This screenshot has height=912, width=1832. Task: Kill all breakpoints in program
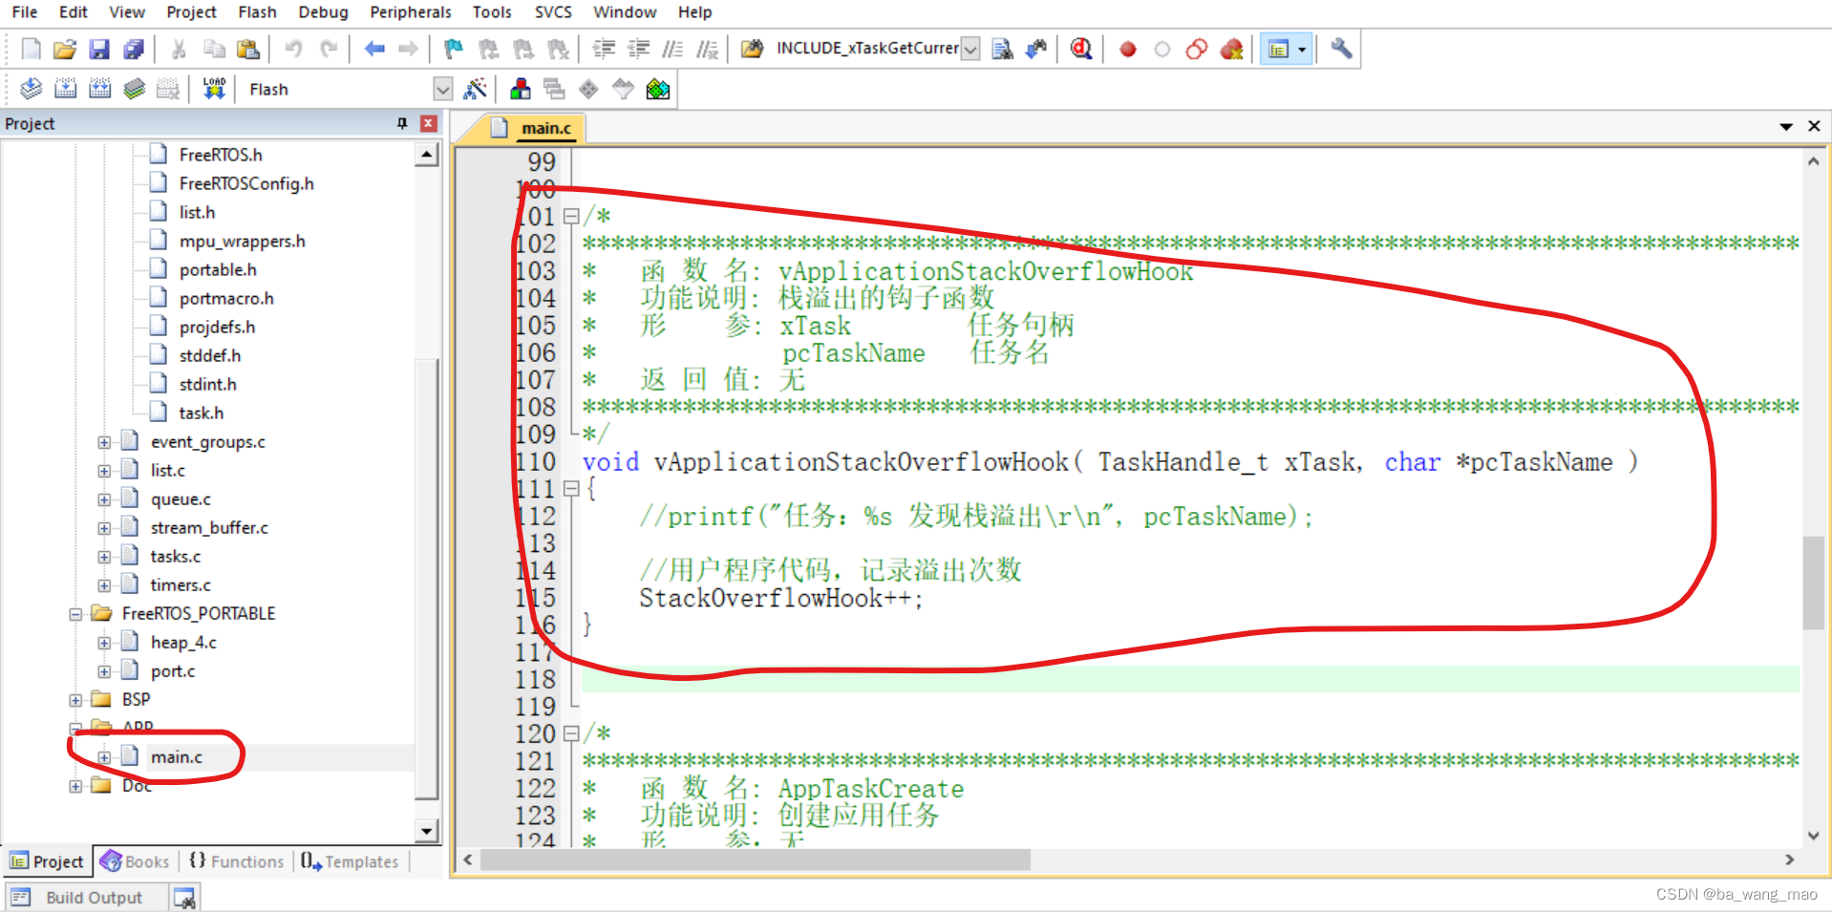(x=1231, y=49)
